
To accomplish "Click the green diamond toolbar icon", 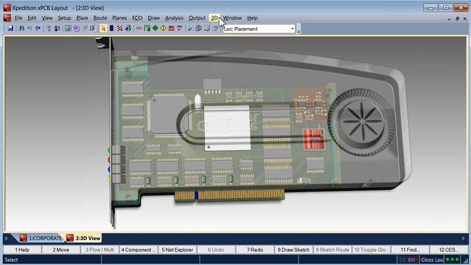I will click(x=155, y=28).
